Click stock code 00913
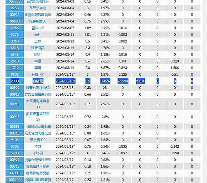 (14, 15)
